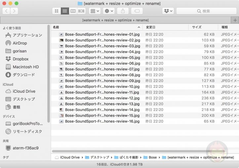The height and width of the screenshot is (168, 239).
Task: Open Dropbox in sidebar
Action: pyautogui.click(x=17, y=59)
